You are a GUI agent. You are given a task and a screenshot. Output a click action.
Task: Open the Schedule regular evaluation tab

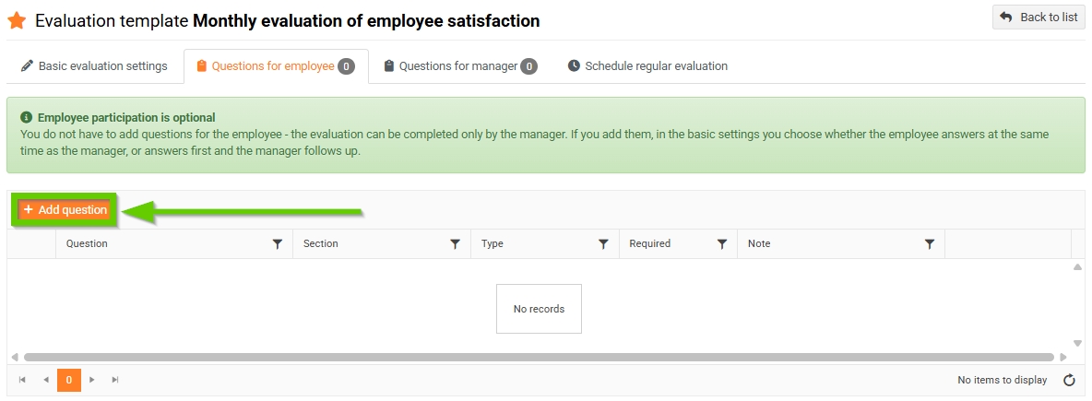pyautogui.click(x=647, y=66)
